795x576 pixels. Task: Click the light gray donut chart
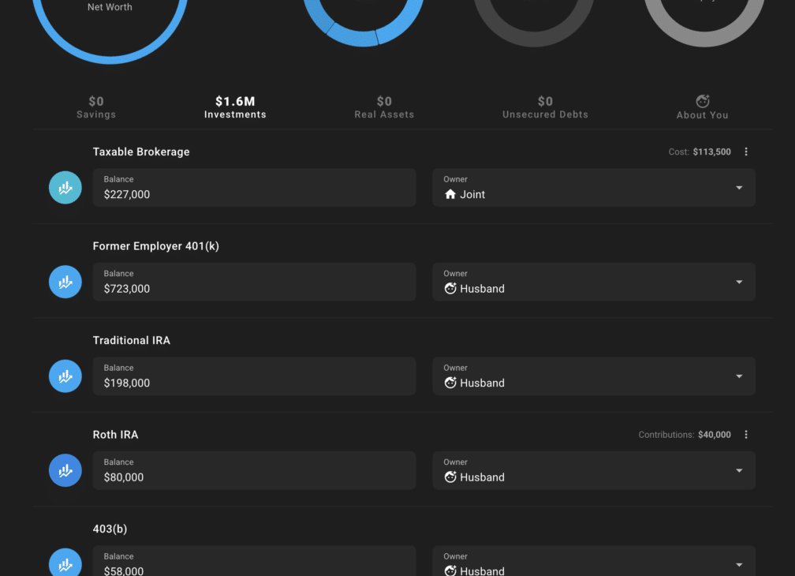coord(704,23)
